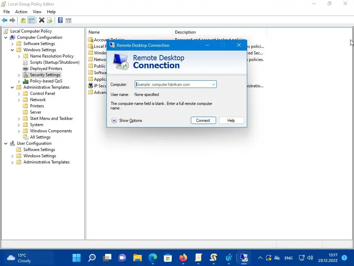This screenshot has width=354, height=266.
Task: Select Computer Configuration tree node
Action: click(x=39, y=37)
